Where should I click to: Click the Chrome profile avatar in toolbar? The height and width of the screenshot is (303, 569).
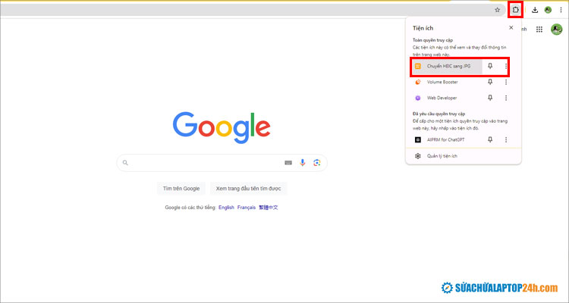tap(548, 10)
